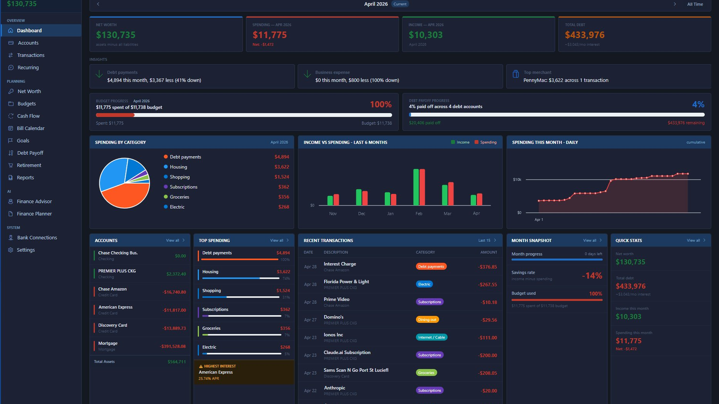
Task: Advance to next month with right chevron
Action: (675, 4)
